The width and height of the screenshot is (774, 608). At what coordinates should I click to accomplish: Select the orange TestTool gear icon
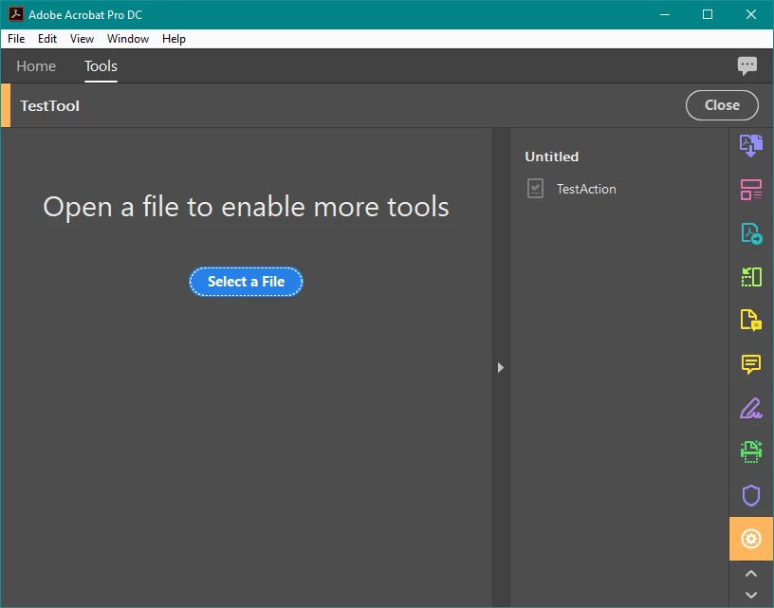point(751,539)
